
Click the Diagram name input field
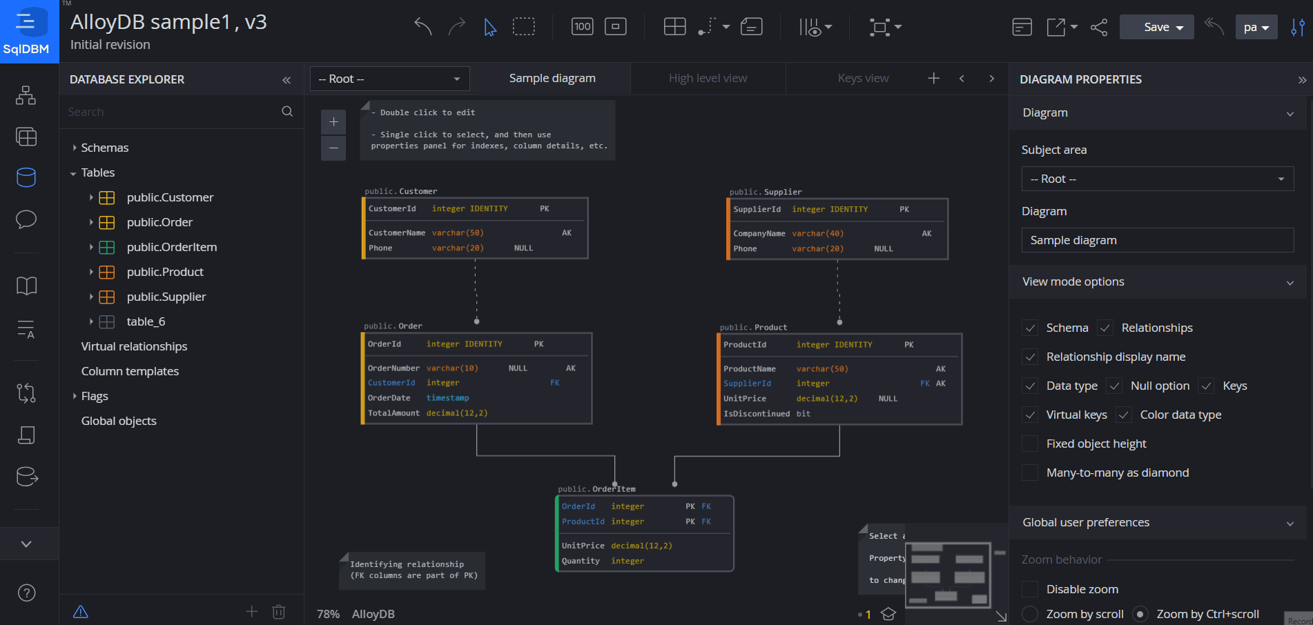[x=1158, y=240]
